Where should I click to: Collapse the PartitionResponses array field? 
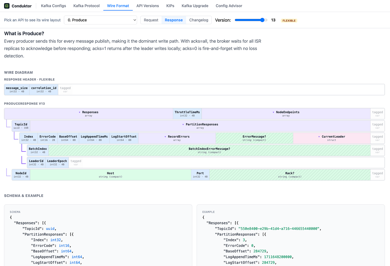pyautogui.click(x=200, y=126)
